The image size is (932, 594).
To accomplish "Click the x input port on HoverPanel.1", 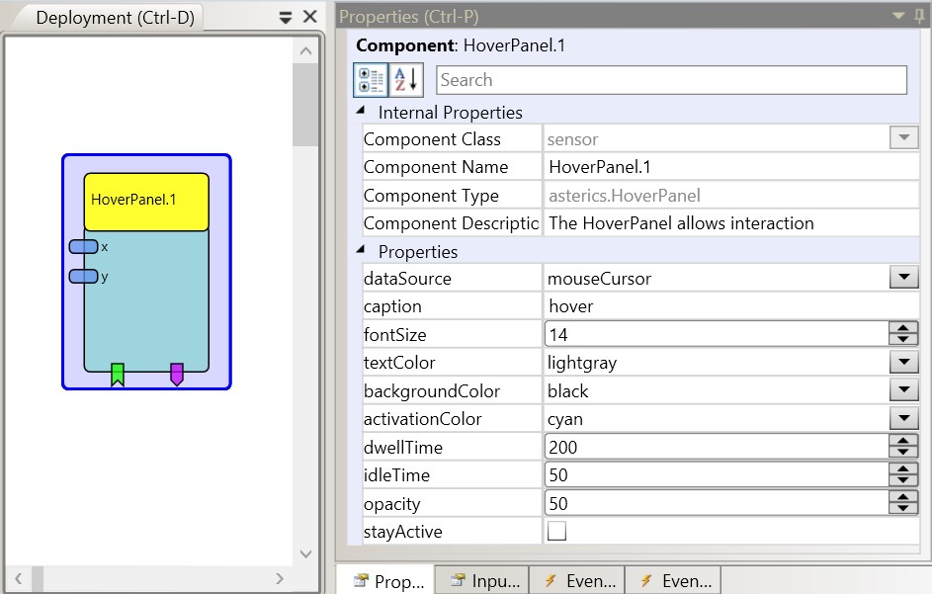I will (83, 246).
